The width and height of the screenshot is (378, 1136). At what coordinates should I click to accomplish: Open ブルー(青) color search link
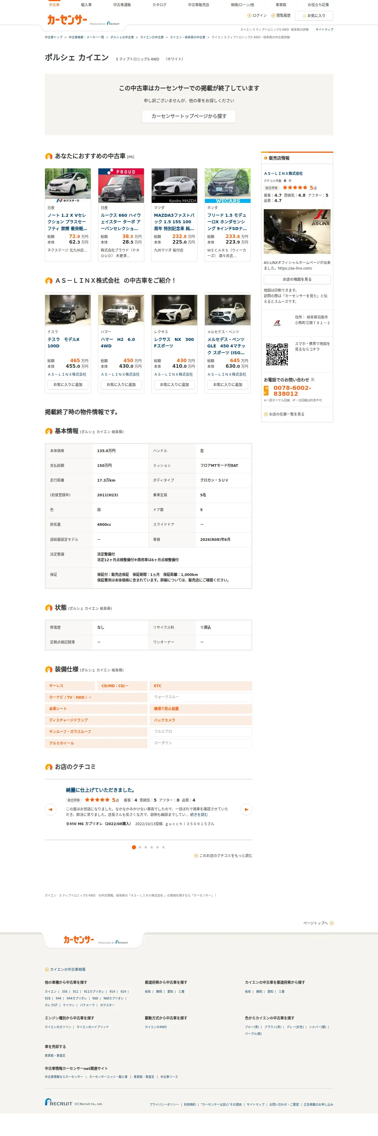[252, 1027]
